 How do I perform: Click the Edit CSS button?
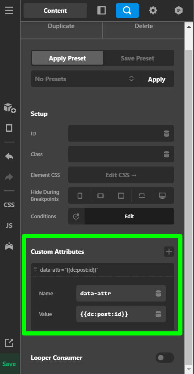tap(121, 175)
